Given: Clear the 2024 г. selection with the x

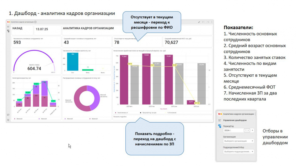Looking at the screenshot, I should [248, 131].
